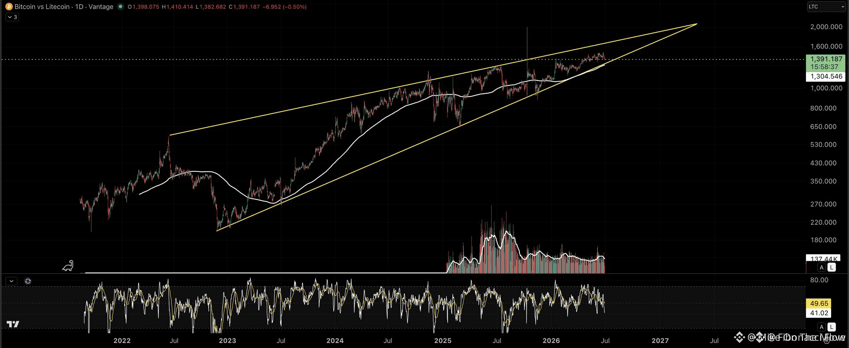This screenshot has width=849, height=348.
Task: Click the open value 1,398.075
Action: [x=146, y=7]
